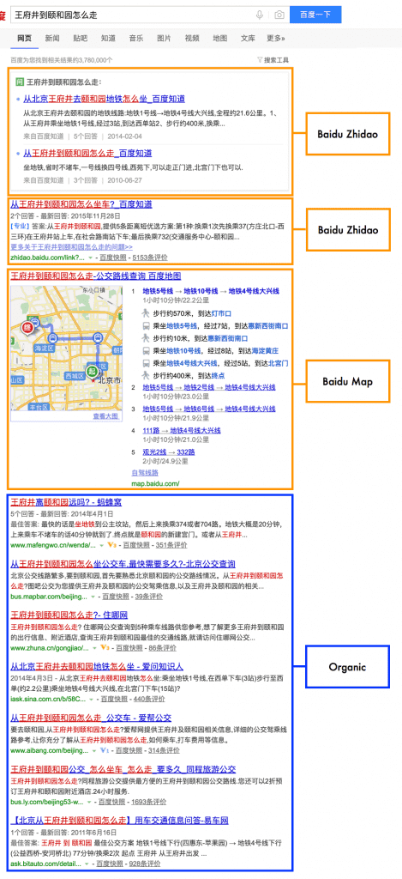Select route 5 link 观光2线 → 332路
This screenshot has height=879, width=402.
tap(169, 452)
